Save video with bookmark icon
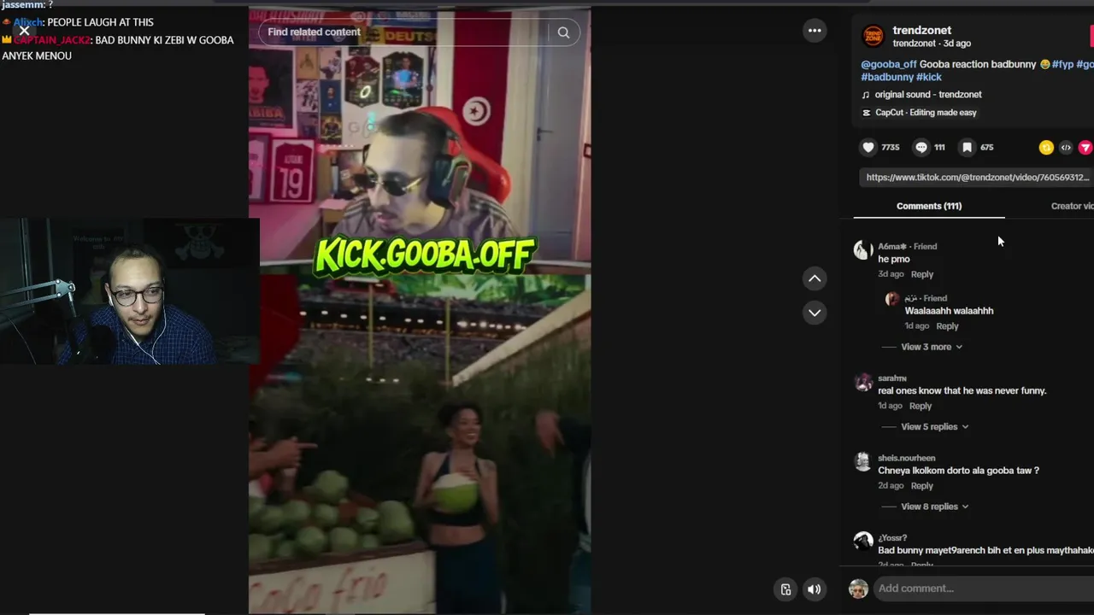The height and width of the screenshot is (615, 1094). [x=967, y=147]
